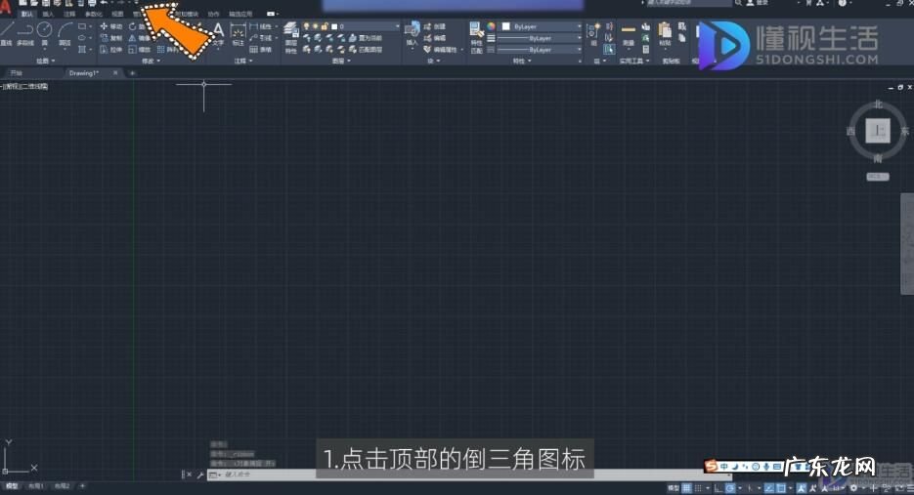Click the white layer color swatch
914x495 pixels.
(334, 26)
